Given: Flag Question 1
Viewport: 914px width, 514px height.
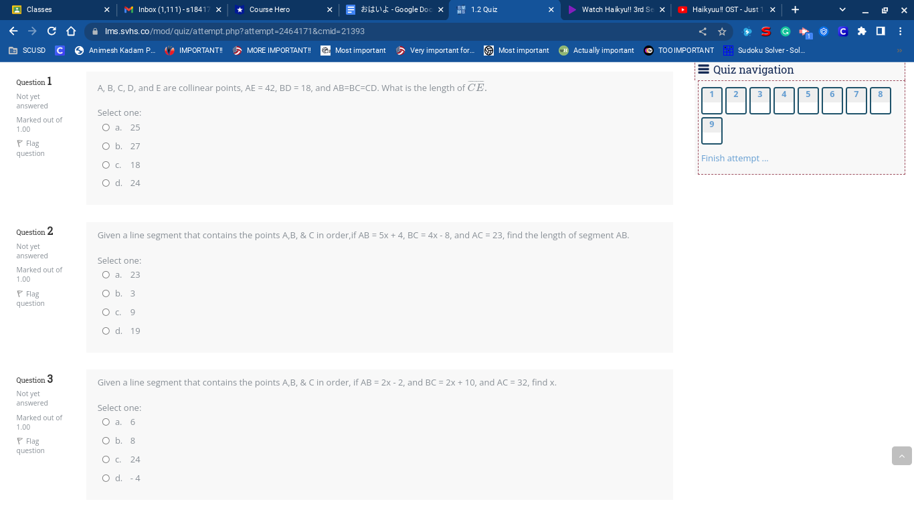Looking at the screenshot, I should [x=30, y=149].
